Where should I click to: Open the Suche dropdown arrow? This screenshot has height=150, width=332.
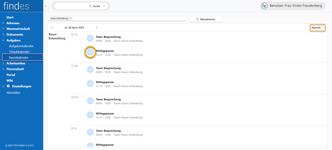pyautogui.click(x=104, y=6)
